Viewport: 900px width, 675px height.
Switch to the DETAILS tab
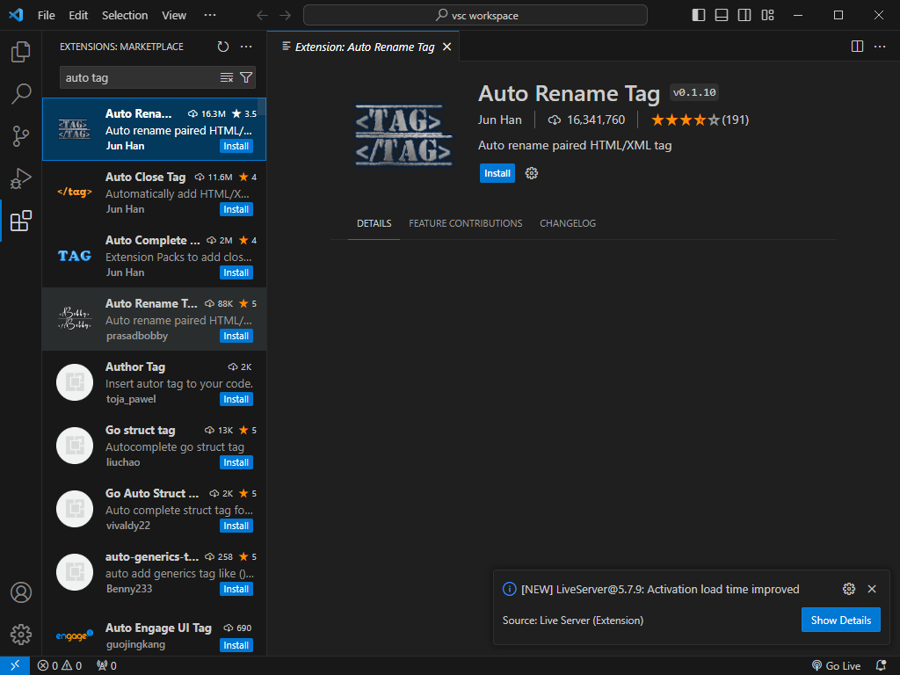pos(374,223)
